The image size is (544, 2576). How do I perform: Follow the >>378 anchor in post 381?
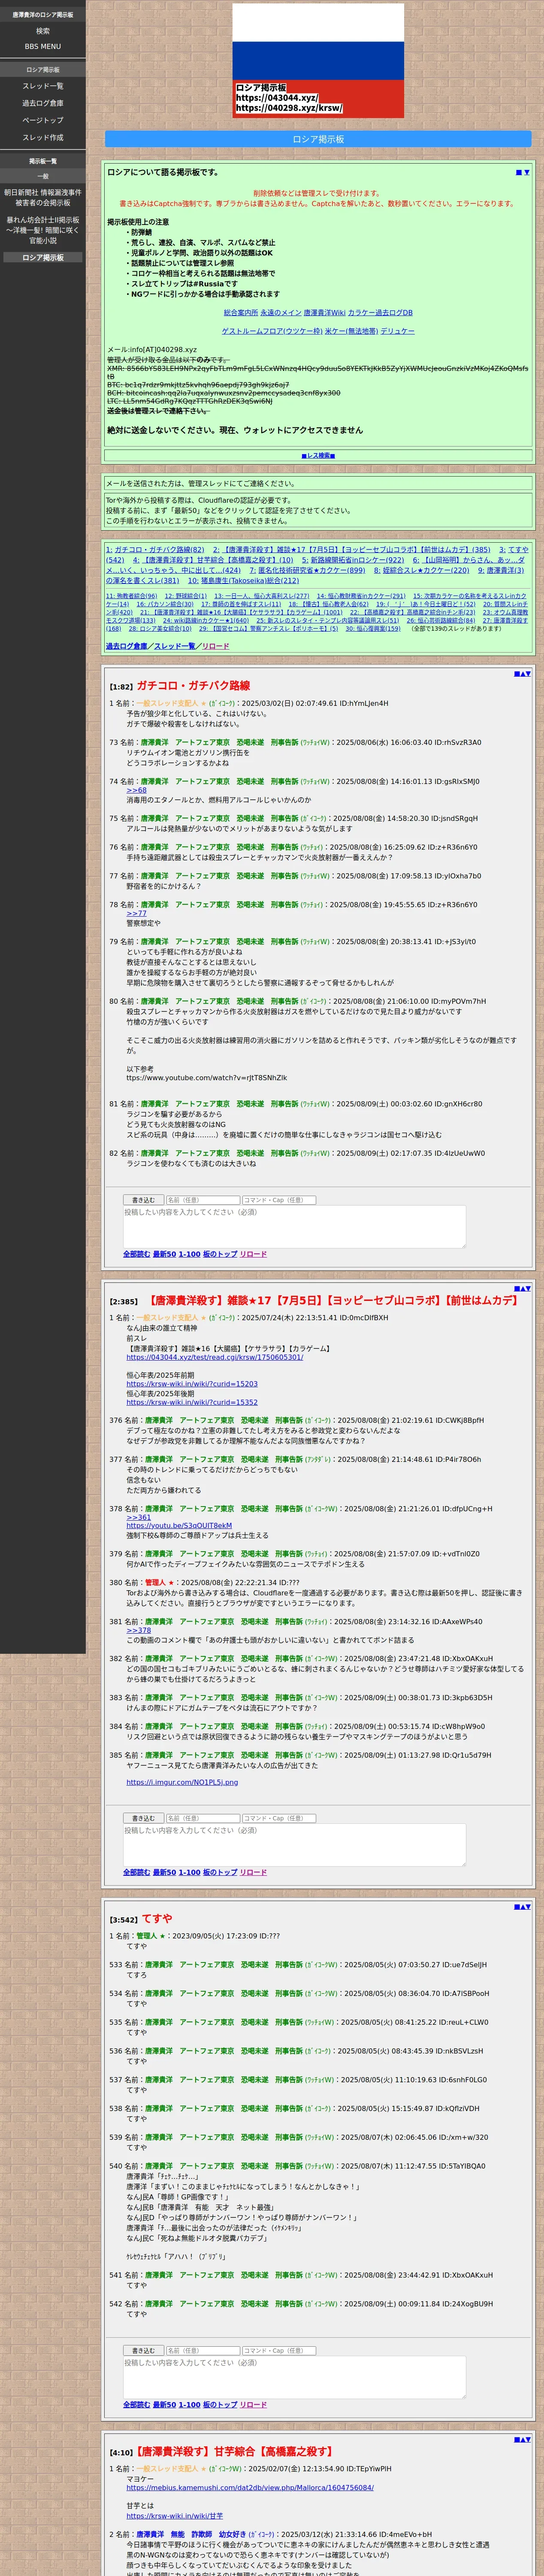[x=138, y=1630]
